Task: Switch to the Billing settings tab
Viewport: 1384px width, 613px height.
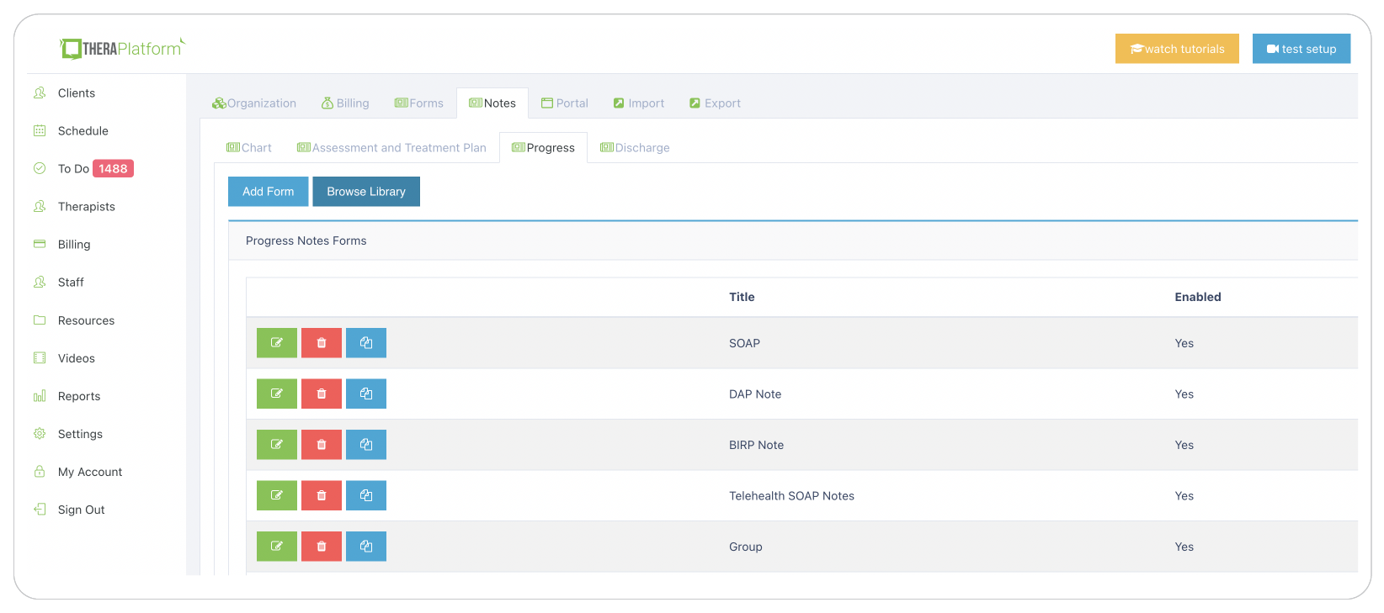Action: coord(345,103)
